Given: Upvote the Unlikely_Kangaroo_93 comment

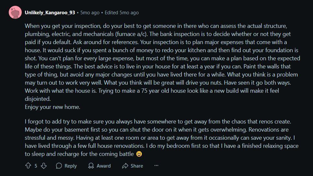Looking at the screenshot, I should pyautogui.click(x=28, y=166).
